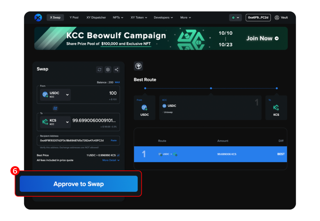Open swap settings gear

(108, 70)
